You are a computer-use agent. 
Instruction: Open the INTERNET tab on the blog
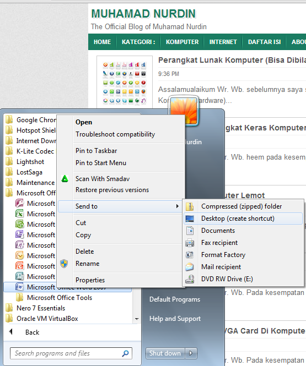pyautogui.click(x=223, y=42)
